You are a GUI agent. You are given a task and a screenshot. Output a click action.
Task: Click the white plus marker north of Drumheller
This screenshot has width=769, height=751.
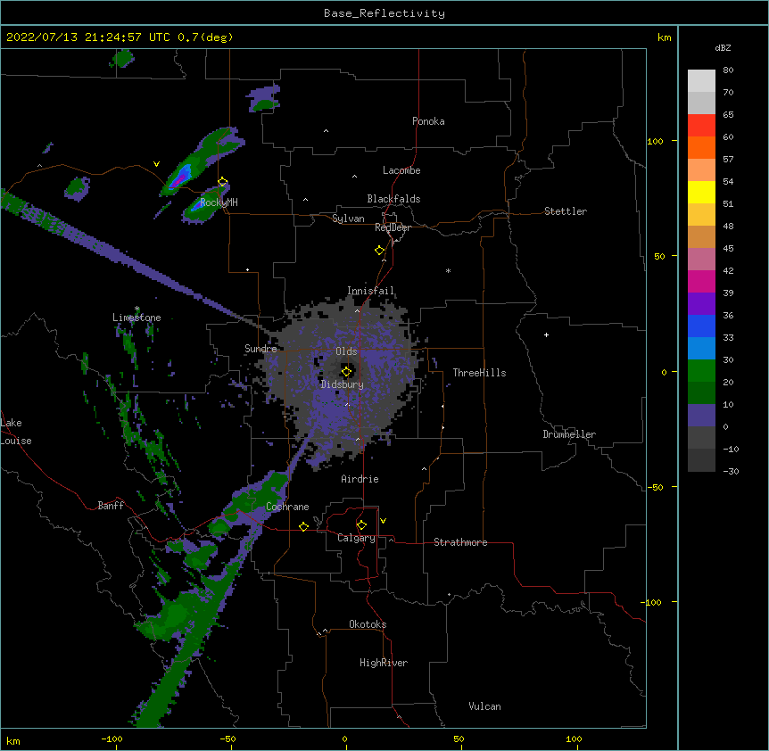(x=546, y=334)
